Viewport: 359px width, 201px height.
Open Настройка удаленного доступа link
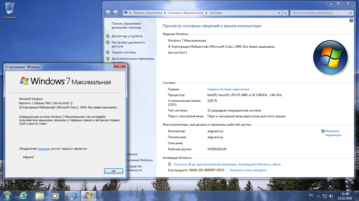pyautogui.click(x=128, y=44)
